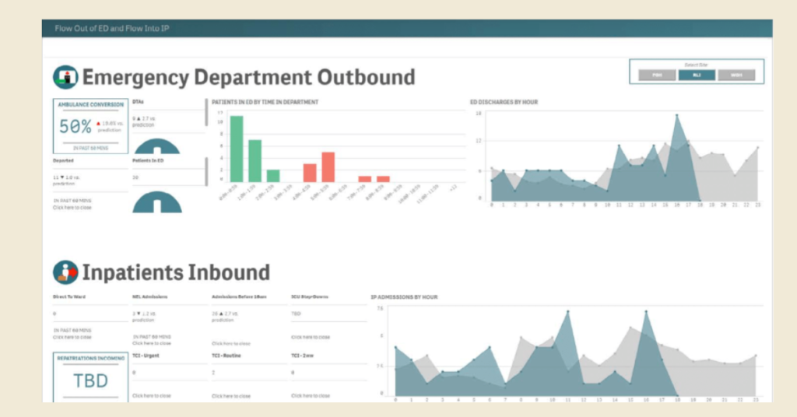Click the 'Select Site' label

point(696,65)
